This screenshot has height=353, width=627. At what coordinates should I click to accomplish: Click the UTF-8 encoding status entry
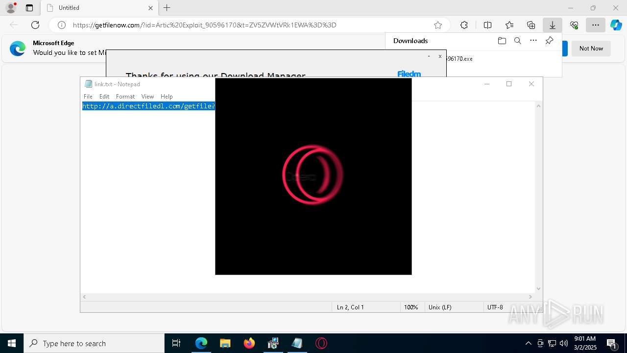coord(495,307)
